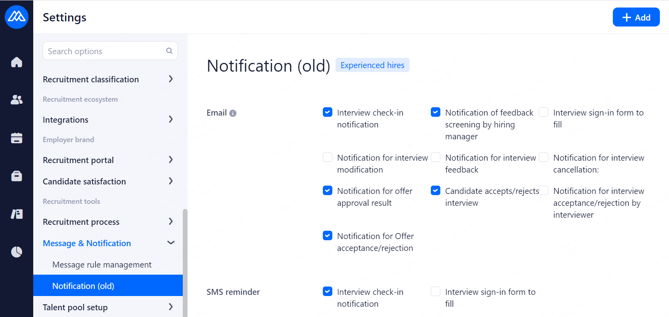Viewport: 669px width, 317px height.
Task: Expand the Integrations section
Action: [171, 120]
